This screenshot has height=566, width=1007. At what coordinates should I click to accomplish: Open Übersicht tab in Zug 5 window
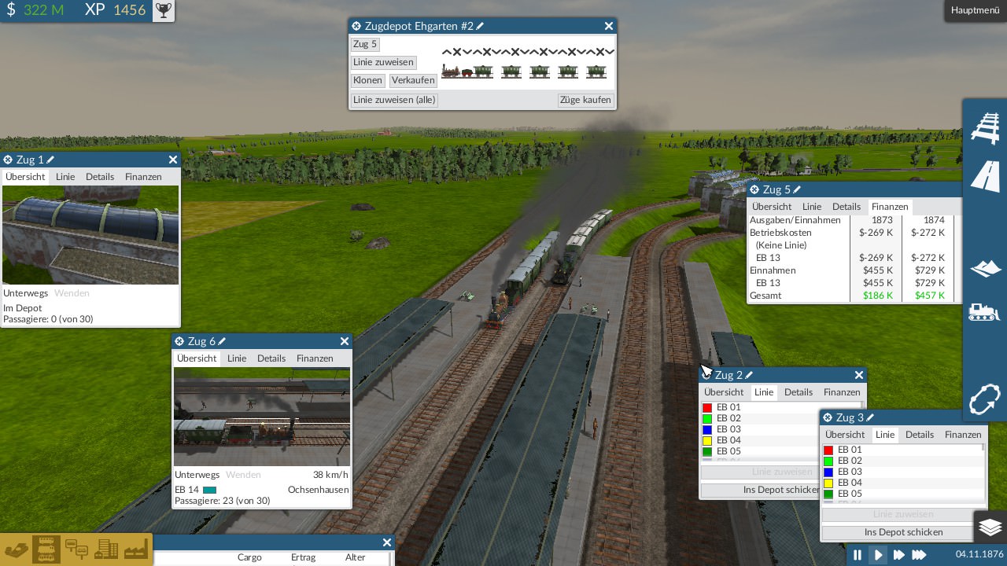772,207
